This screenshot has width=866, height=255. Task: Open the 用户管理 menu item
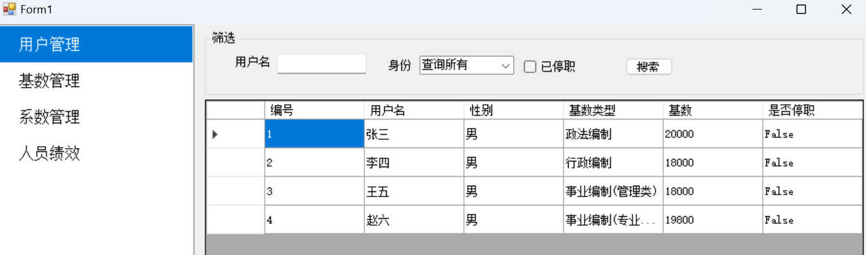96,45
